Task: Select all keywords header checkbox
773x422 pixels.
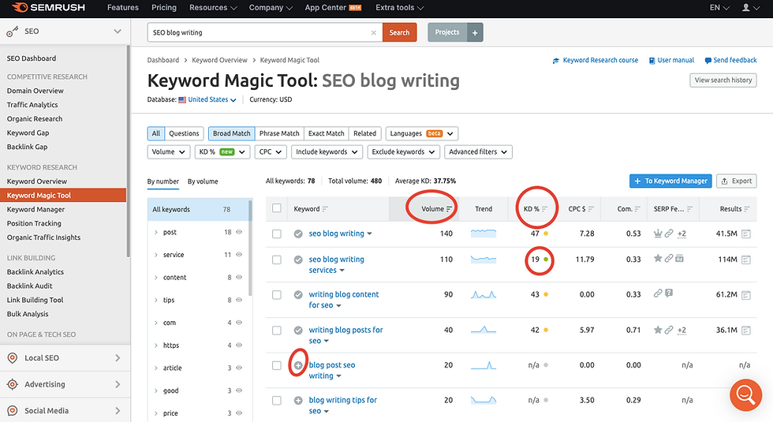Action: click(277, 208)
